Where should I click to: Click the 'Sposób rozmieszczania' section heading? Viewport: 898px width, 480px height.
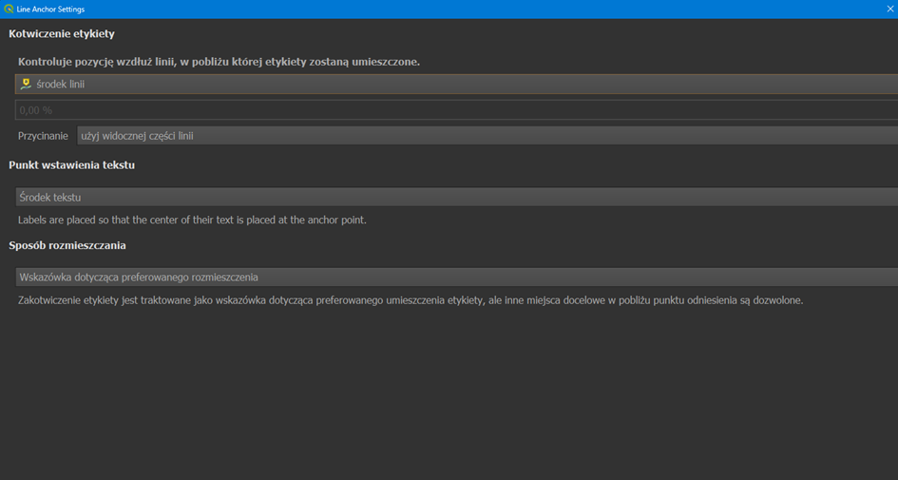(x=67, y=245)
